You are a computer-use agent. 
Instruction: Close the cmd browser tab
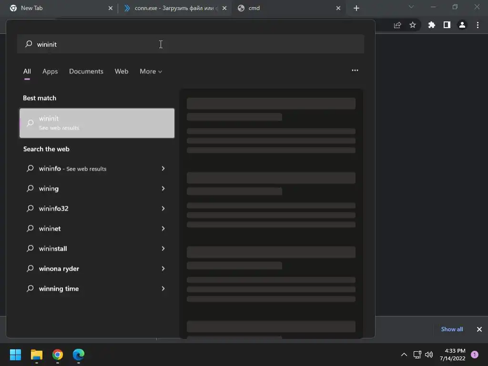338,8
